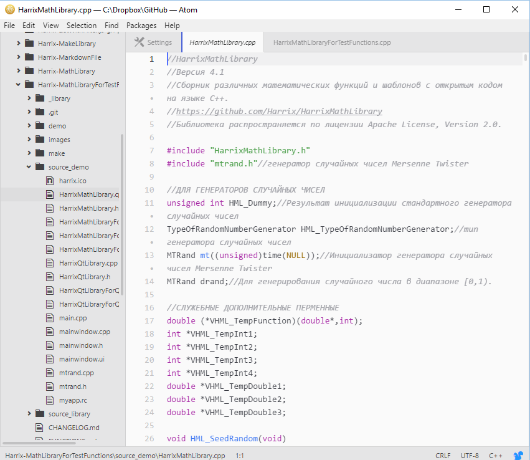
Task: Click the folder icon of Harrix-MarkdownFile
Action: tap(29, 57)
